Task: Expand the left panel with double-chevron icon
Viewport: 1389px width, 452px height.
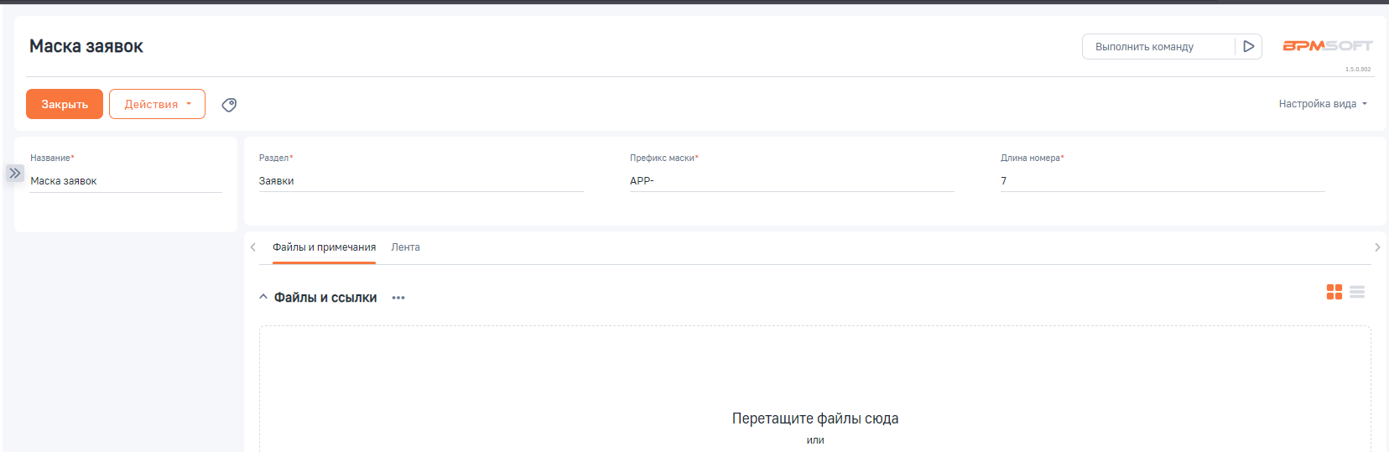Action: [15, 173]
